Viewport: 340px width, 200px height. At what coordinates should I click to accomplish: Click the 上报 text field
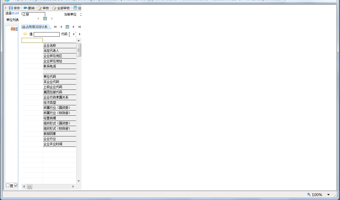coord(33,14)
